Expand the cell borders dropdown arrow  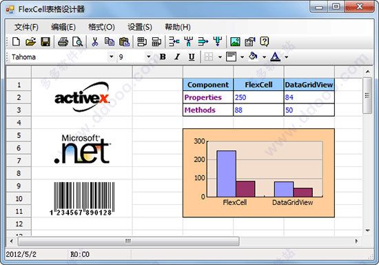[220, 57]
